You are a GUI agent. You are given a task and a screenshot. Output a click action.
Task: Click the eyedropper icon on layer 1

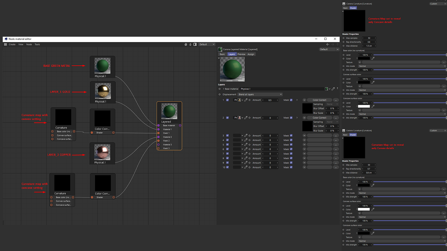pos(246,100)
